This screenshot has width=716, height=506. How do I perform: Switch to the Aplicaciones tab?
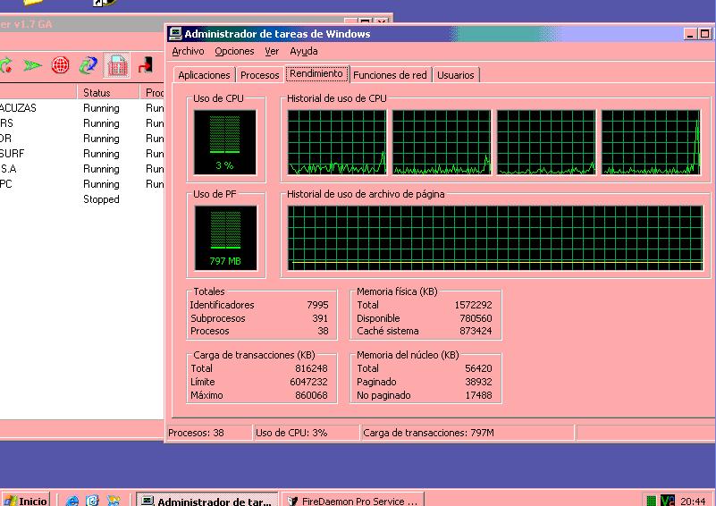click(x=204, y=75)
